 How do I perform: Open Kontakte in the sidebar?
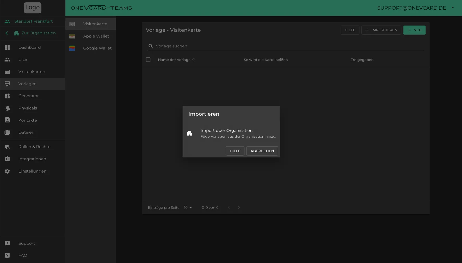[33, 120]
